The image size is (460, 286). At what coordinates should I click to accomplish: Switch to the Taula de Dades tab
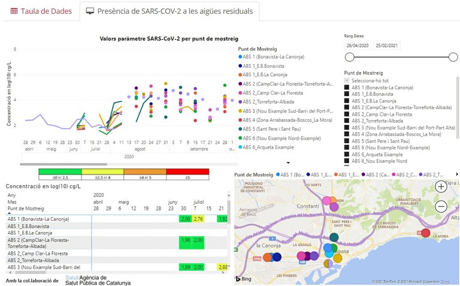[x=41, y=11]
